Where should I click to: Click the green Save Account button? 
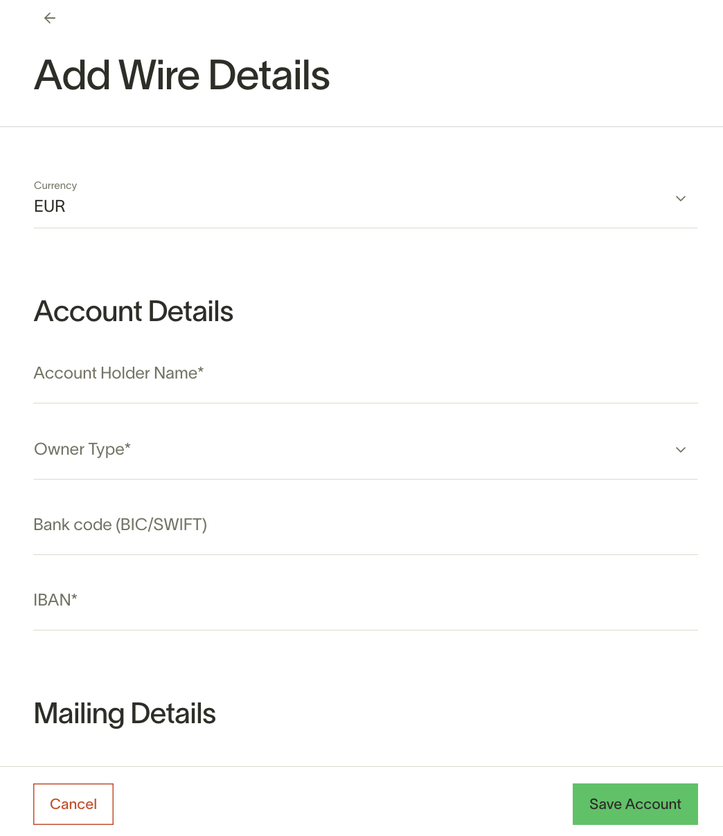[x=635, y=804]
